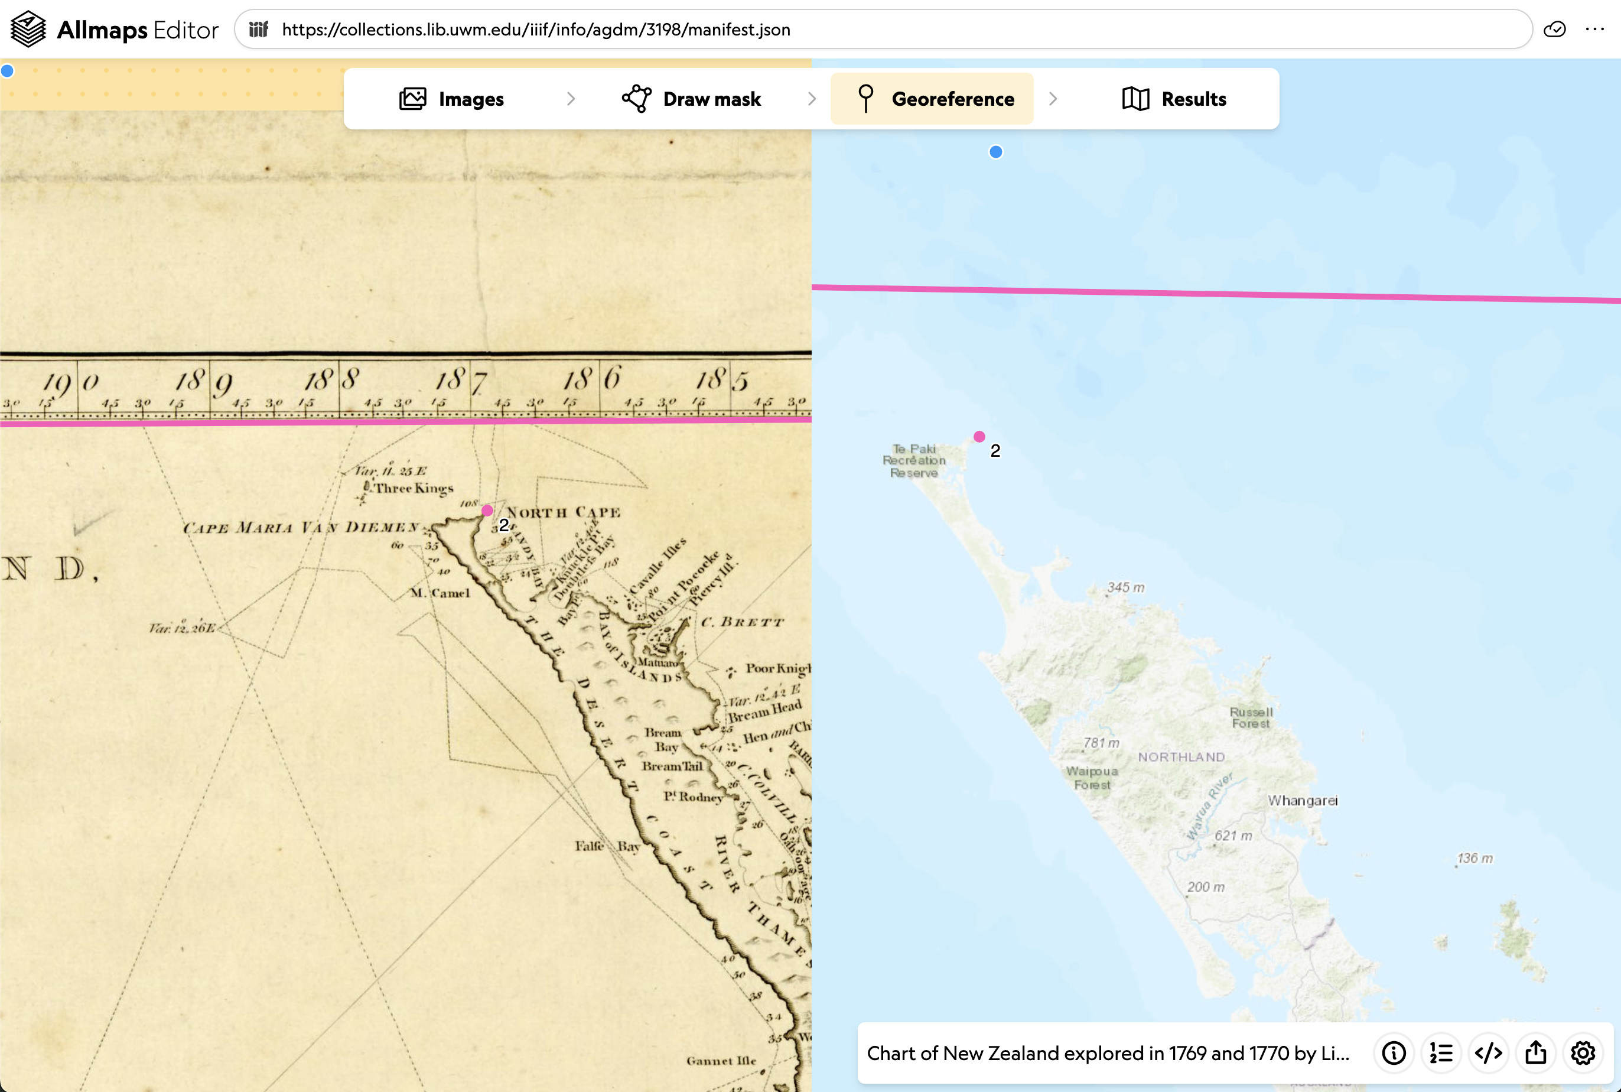Click the Chart of New Zealand title
This screenshot has height=1092, width=1621.
tap(1108, 1053)
